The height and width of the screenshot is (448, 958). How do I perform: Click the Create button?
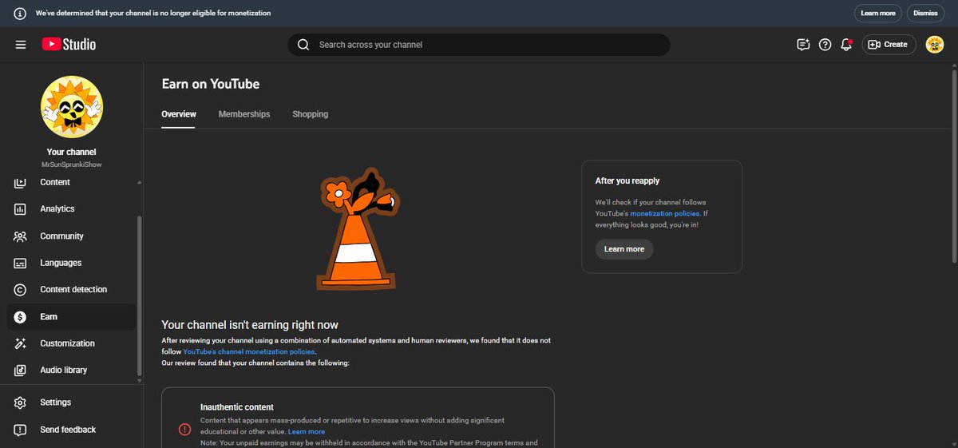click(x=889, y=45)
